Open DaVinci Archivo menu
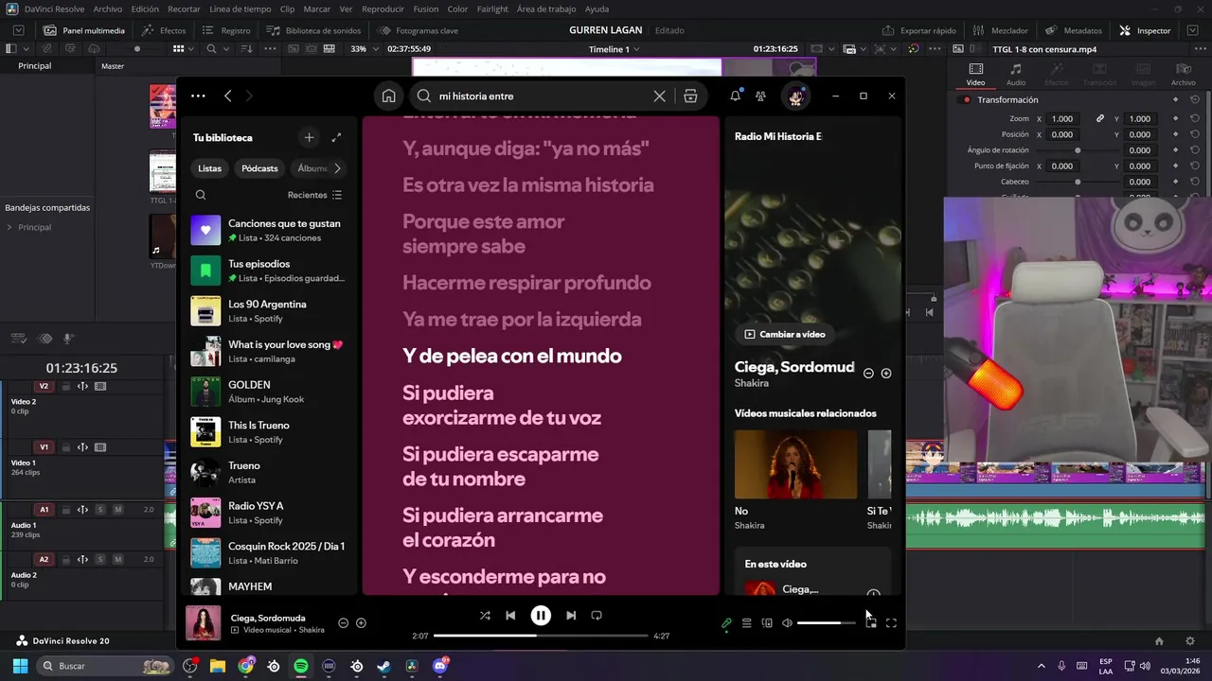This screenshot has height=681, width=1212. (x=108, y=9)
